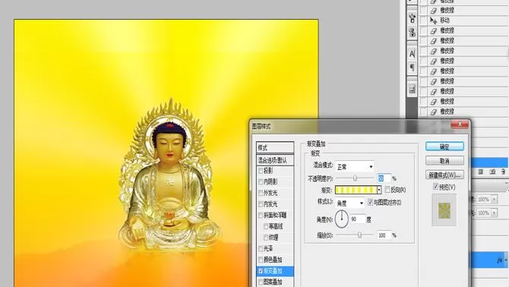Enable the 等高线 contour option
This screenshot has width=509, height=287.
(x=266, y=226)
